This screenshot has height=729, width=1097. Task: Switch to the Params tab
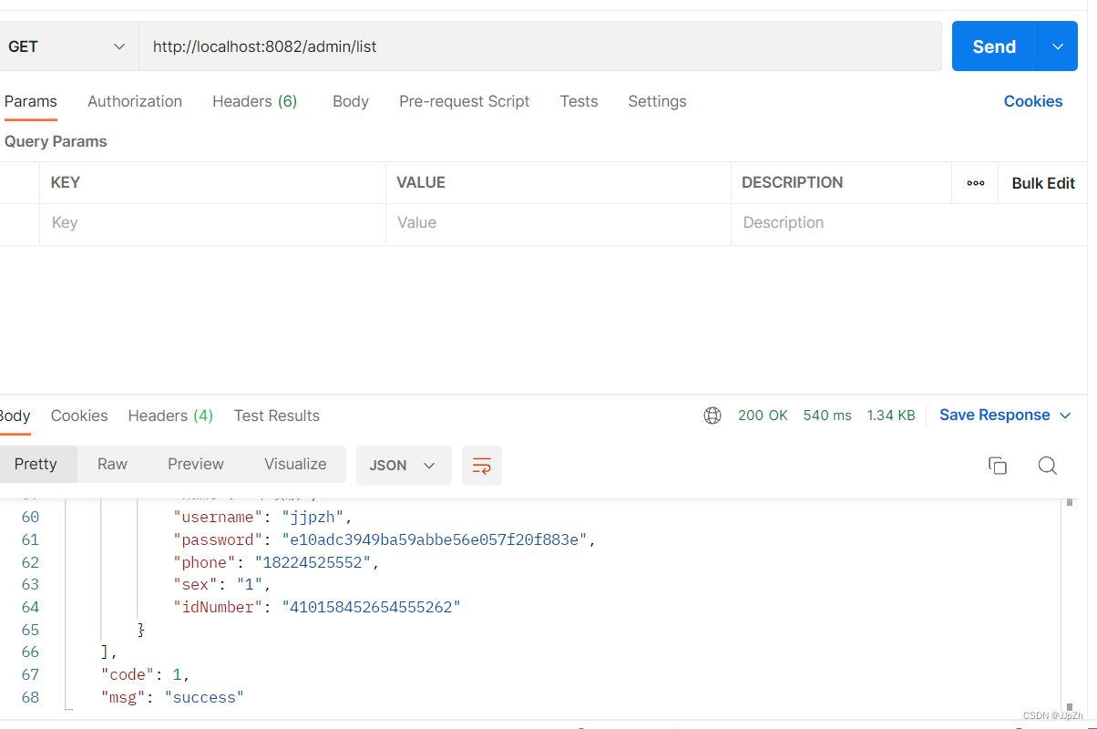click(x=29, y=101)
